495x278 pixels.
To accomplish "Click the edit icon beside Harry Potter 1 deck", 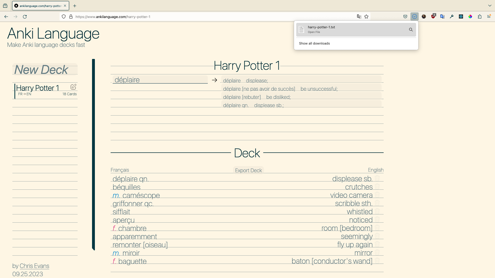I will pos(73,87).
